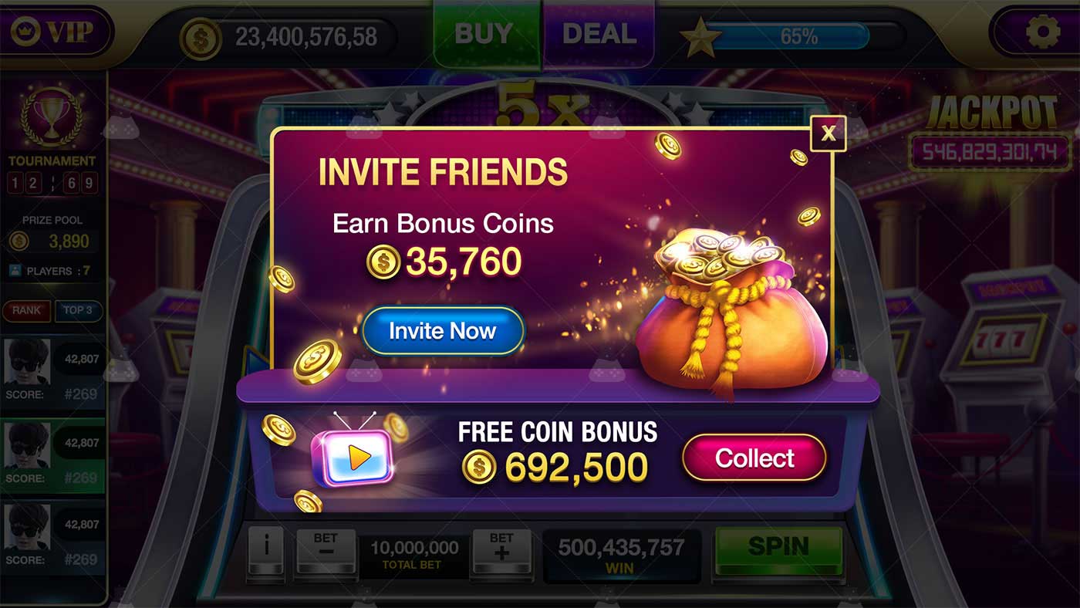Close the Invite Friends popup

(x=828, y=133)
